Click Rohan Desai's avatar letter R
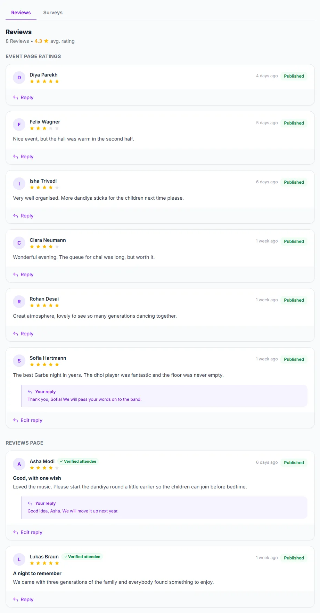 19,302
